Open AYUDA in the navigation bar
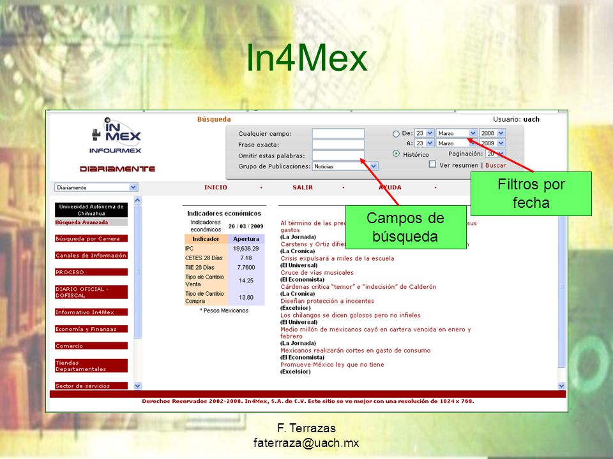613x459 pixels. coord(390,187)
